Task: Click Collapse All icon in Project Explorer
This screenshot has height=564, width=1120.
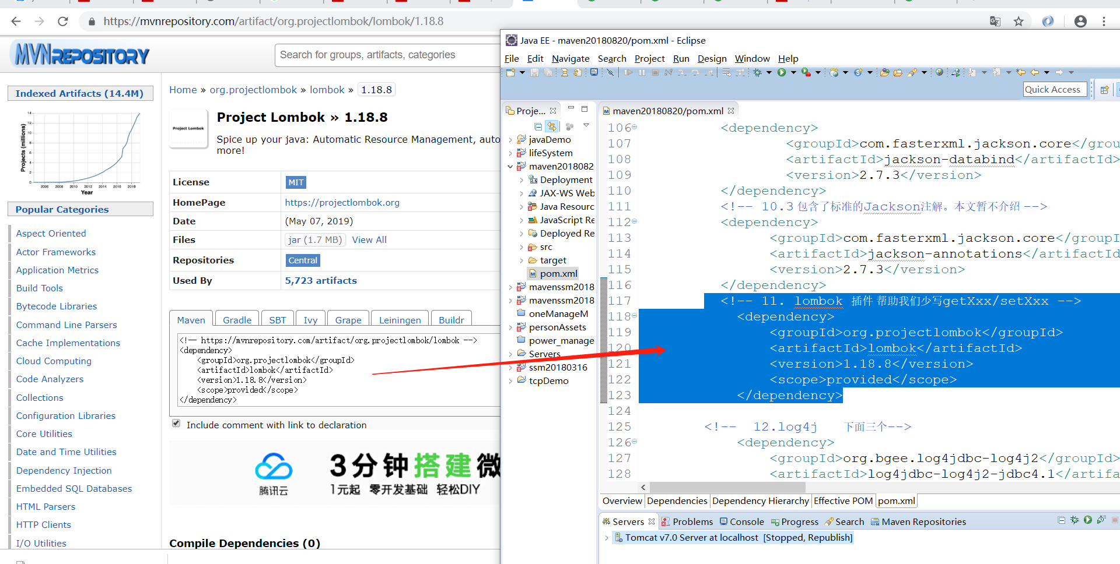Action: click(x=538, y=126)
